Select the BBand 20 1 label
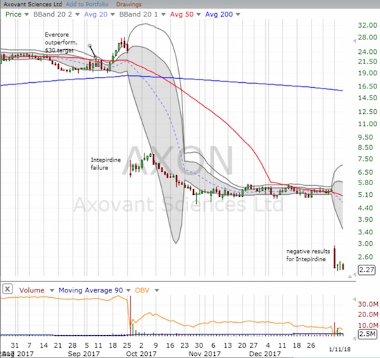 pos(138,15)
